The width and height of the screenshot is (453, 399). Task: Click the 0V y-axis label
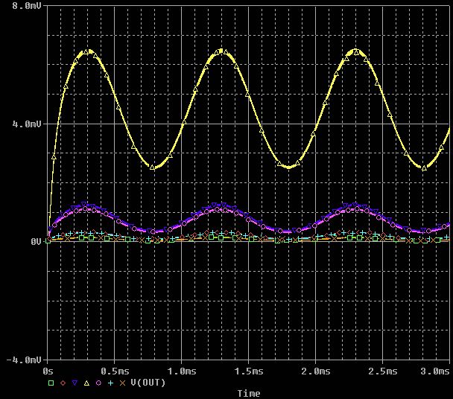(x=35, y=241)
